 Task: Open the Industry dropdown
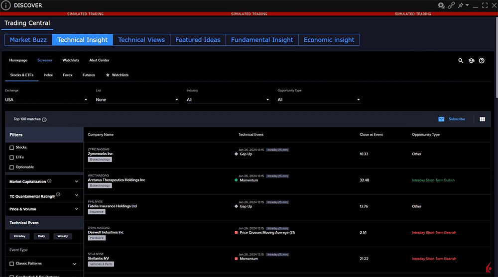click(228, 99)
